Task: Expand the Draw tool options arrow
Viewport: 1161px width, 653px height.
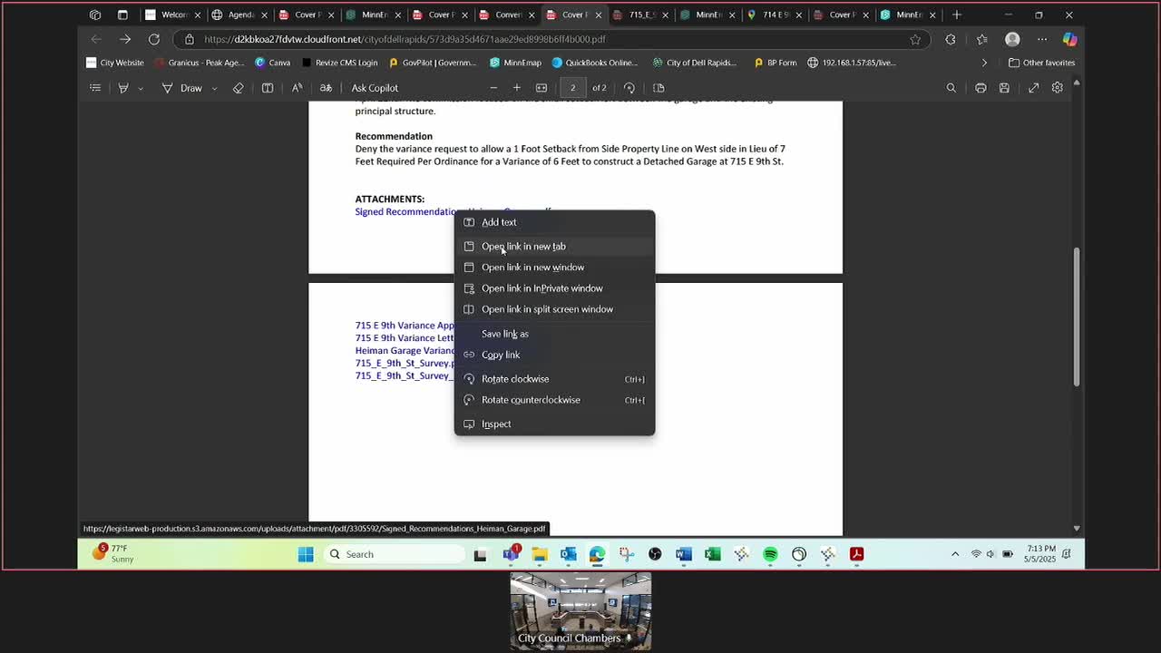Action: [x=214, y=88]
